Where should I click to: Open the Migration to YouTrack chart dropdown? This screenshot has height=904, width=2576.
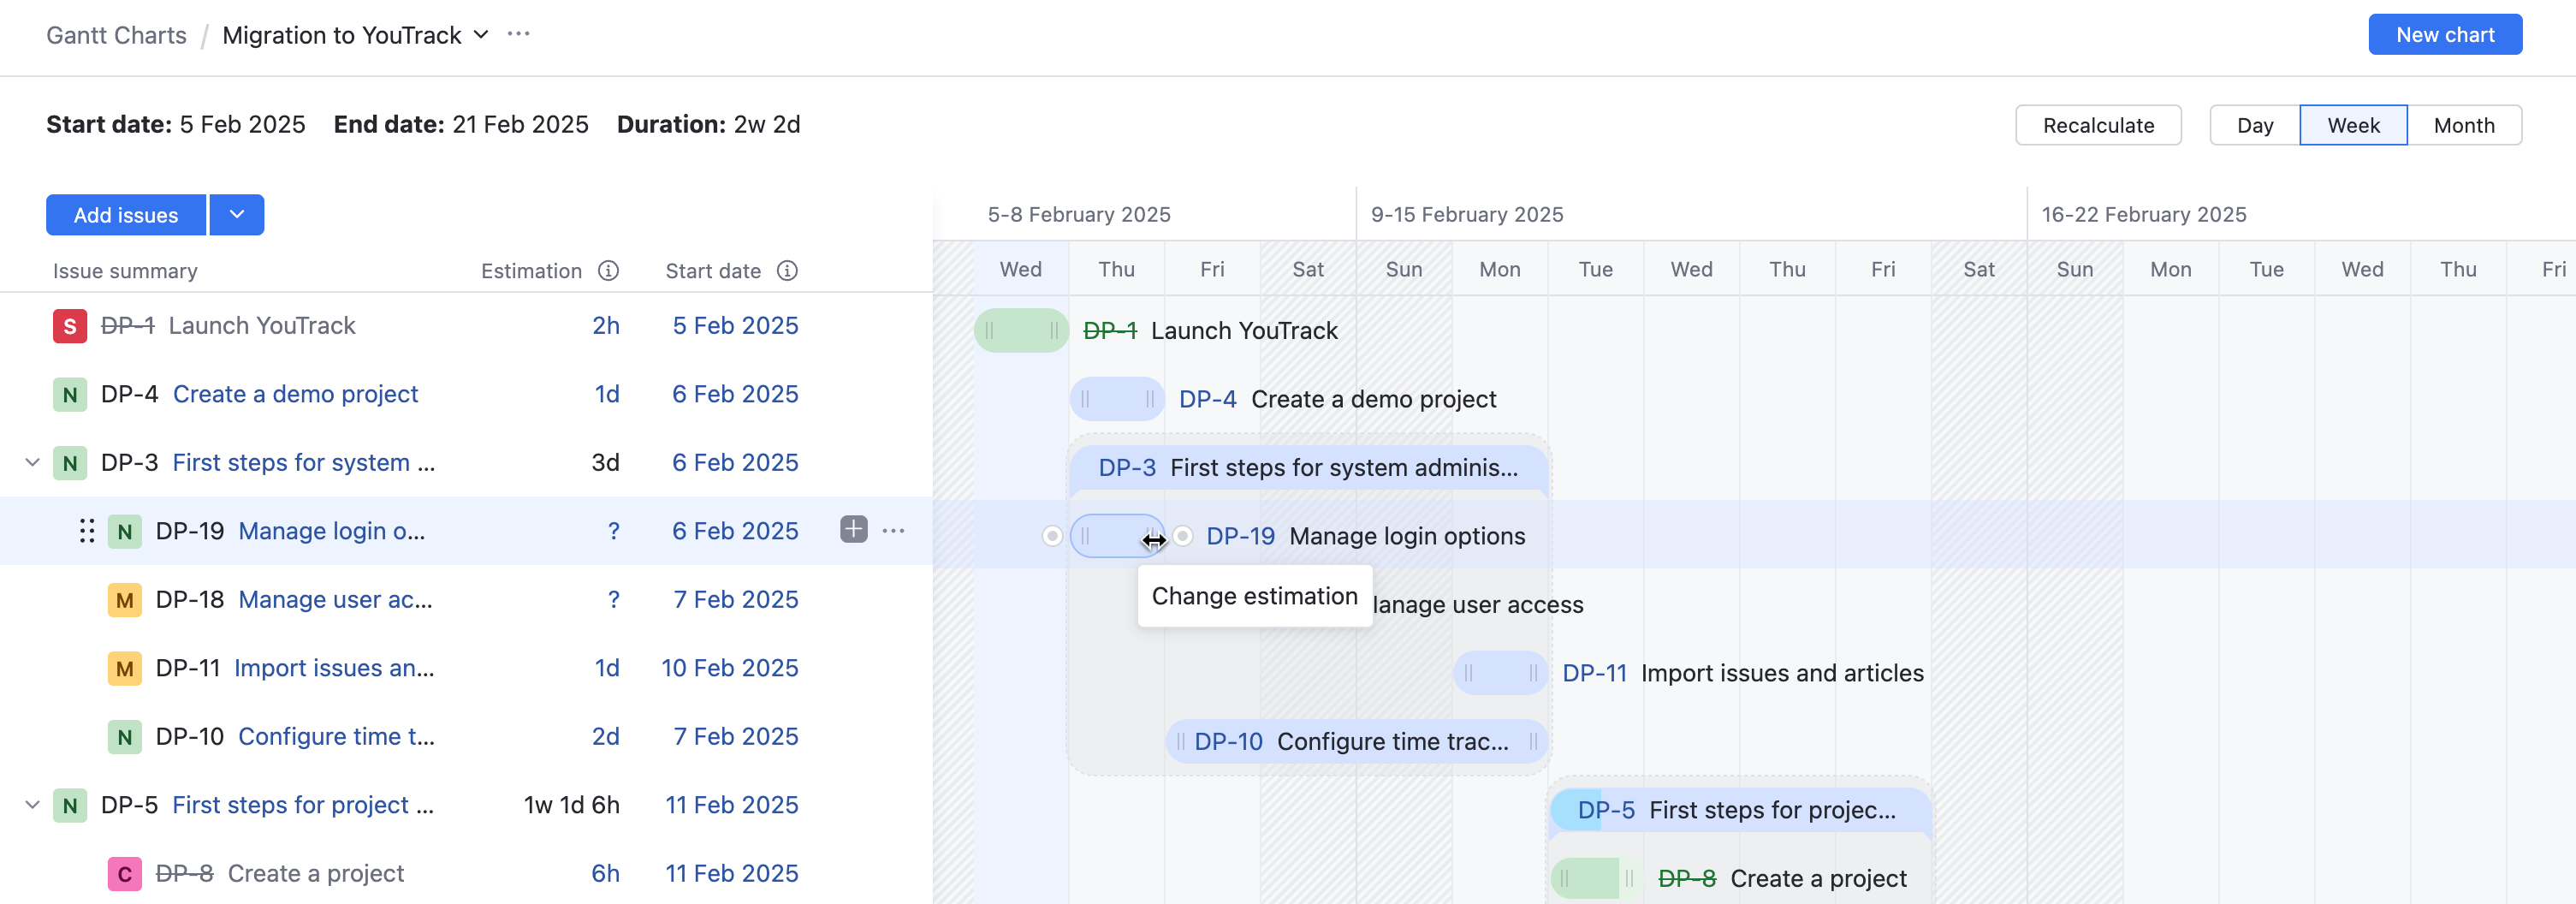pos(481,34)
